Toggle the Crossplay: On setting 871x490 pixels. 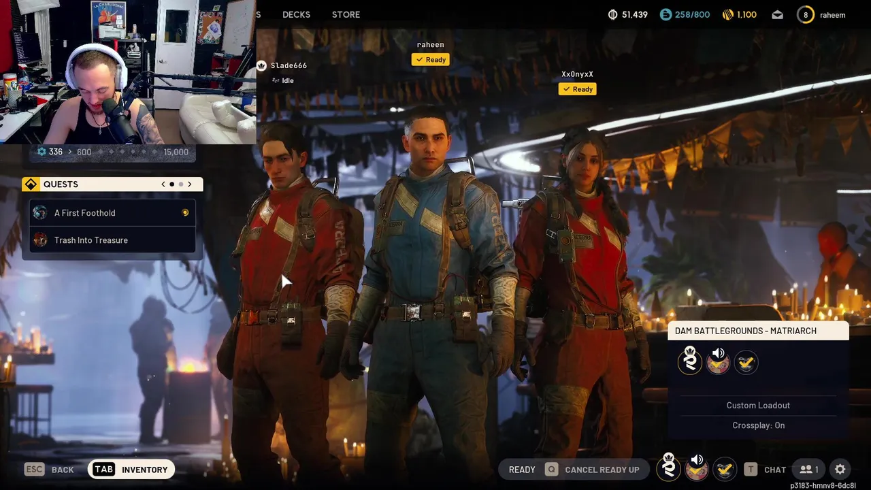(758, 425)
